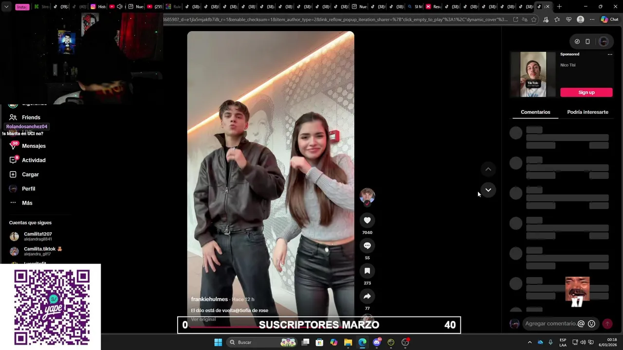The width and height of the screenshot is (623, 350).
Task: Open media control music icon in toolbar
Action: point(546,19)
